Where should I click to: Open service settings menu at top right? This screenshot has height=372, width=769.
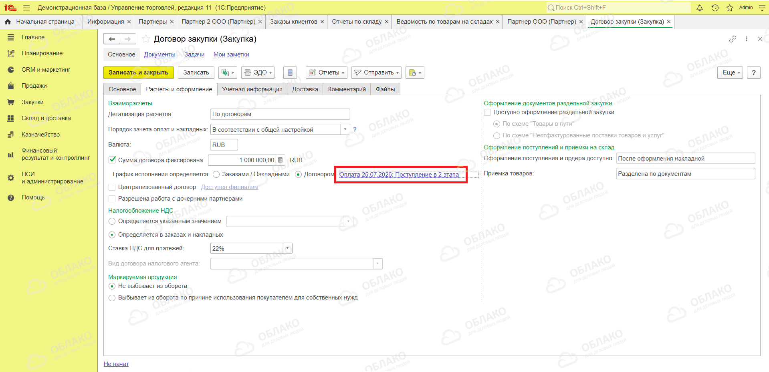tap(762, 8)
